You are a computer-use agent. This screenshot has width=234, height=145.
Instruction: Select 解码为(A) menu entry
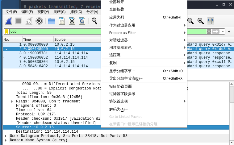coord(144,109)
